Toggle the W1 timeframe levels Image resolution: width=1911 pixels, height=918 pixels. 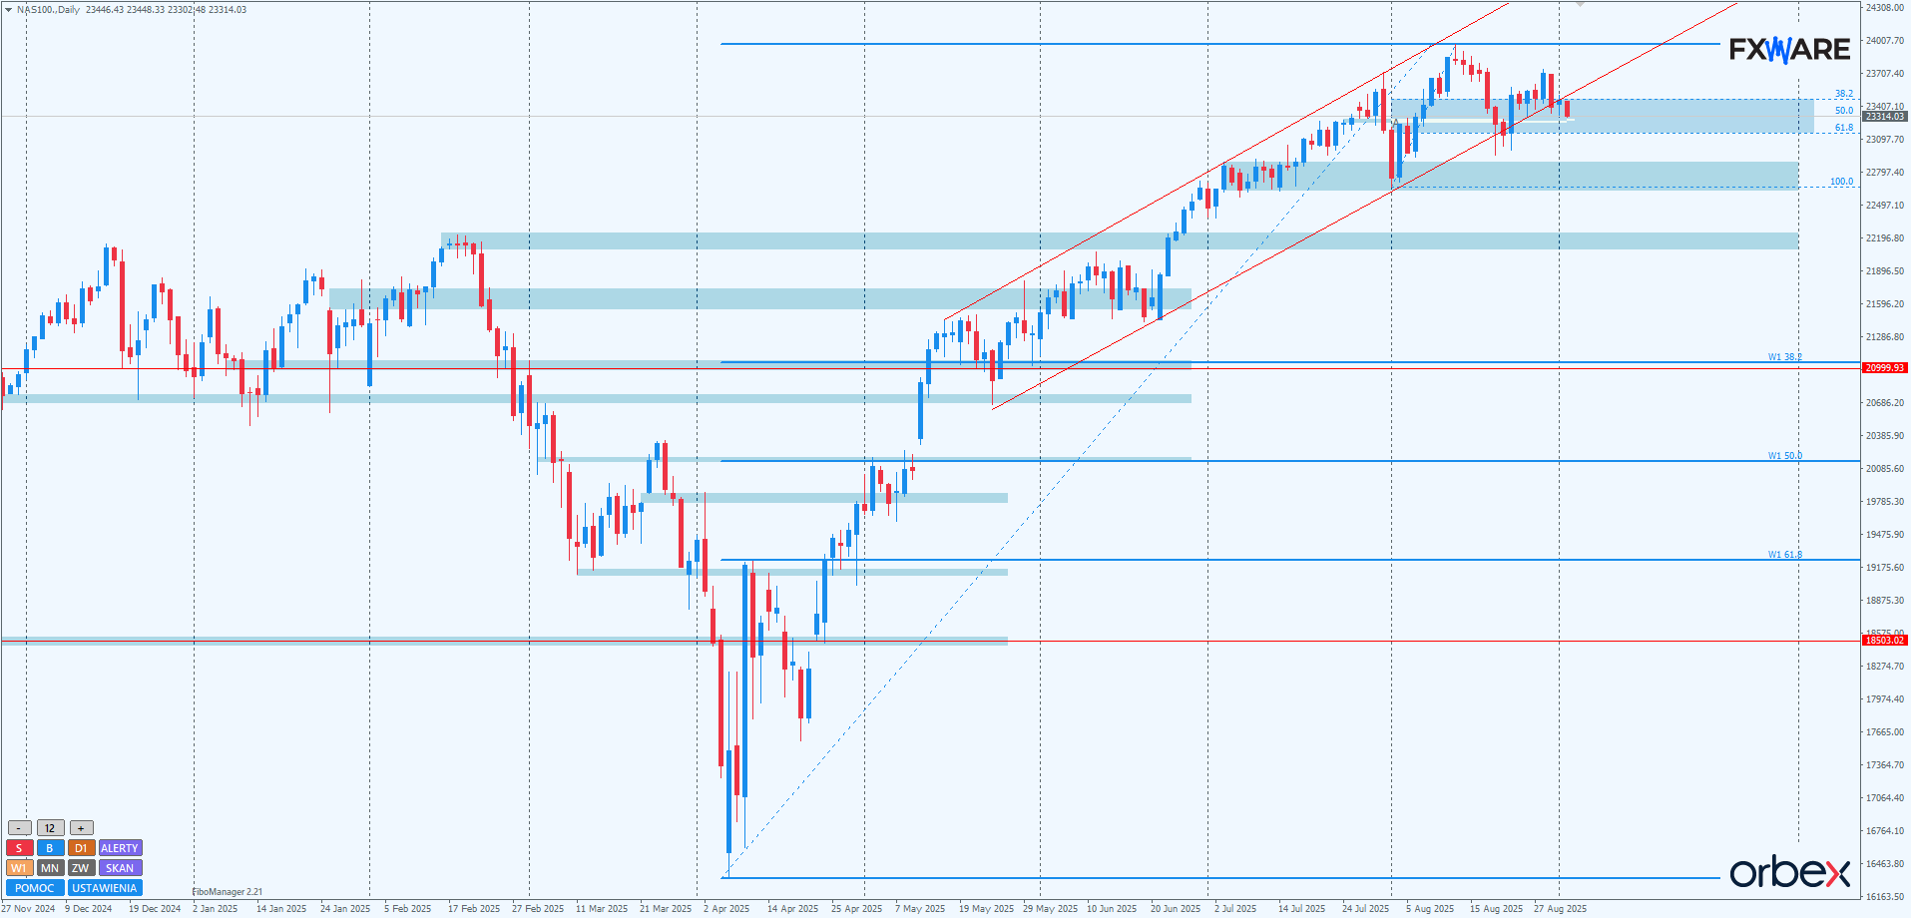coord(19,868)
